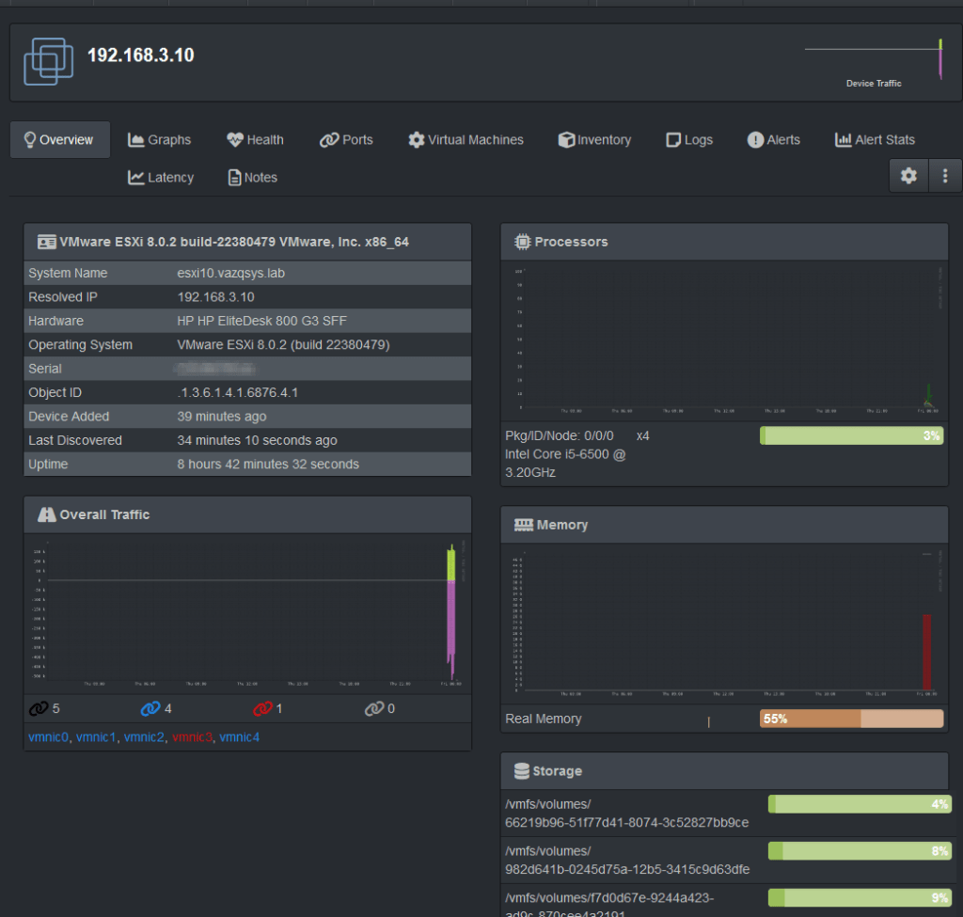
Task: Click the red down-ports link icon
Action: point(261,708)
